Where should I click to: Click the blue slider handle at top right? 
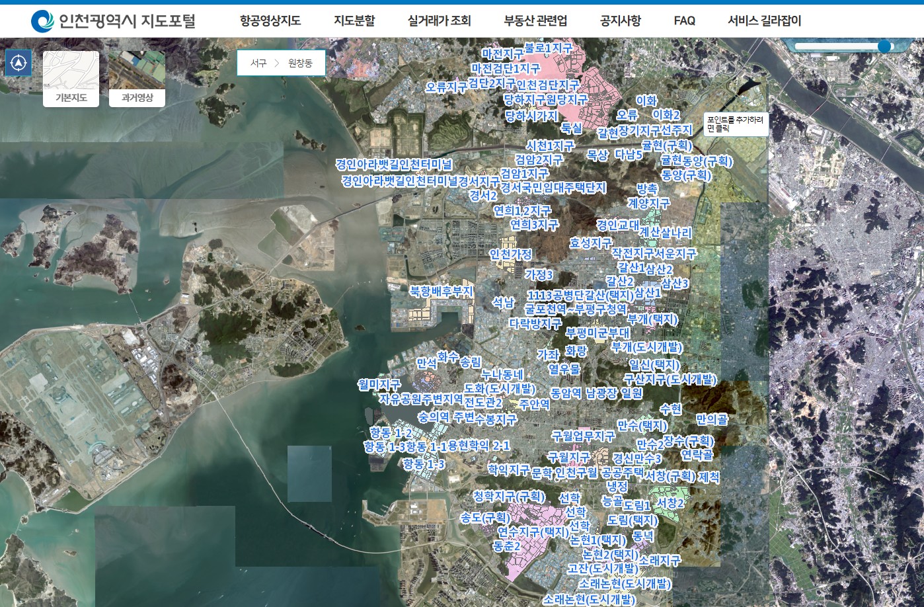click(884, 46)
